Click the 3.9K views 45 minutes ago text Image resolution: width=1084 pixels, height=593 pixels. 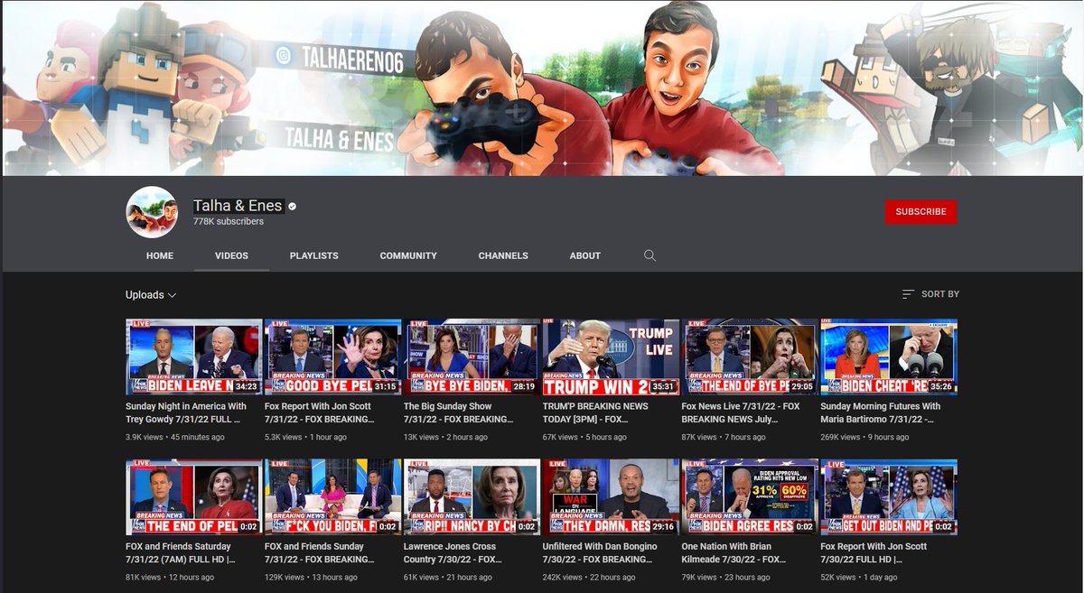pos(175,438)
